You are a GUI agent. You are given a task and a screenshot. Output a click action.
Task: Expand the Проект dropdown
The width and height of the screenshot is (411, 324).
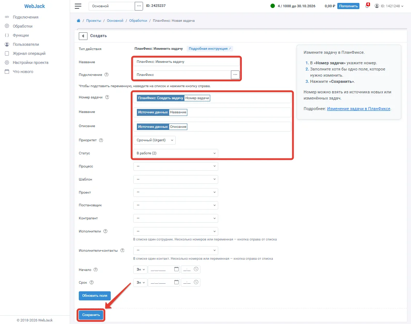tap(176, 193)
